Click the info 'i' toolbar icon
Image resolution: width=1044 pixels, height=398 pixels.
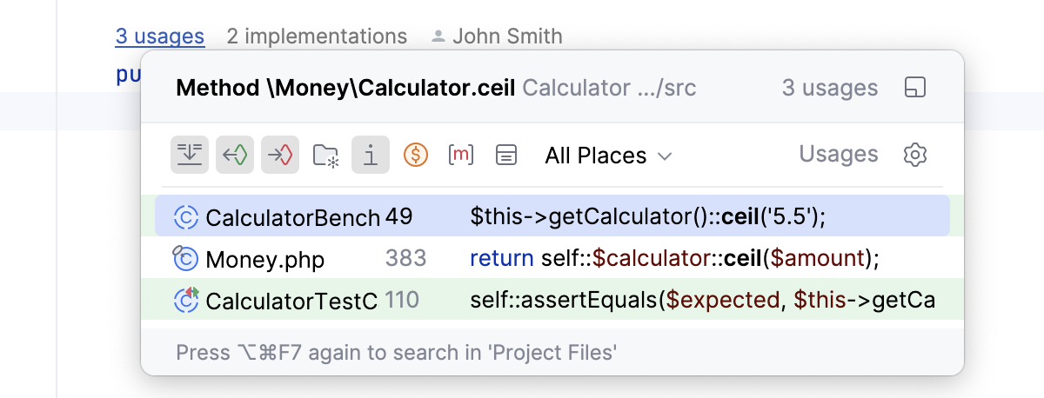pos(371,156)
